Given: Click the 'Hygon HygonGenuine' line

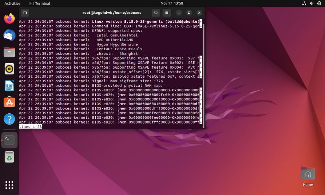Looking at the screenshot, I should point(78,44).
